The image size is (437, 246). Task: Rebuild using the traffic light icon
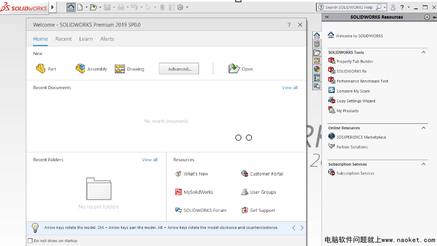(x=162, y=7)
